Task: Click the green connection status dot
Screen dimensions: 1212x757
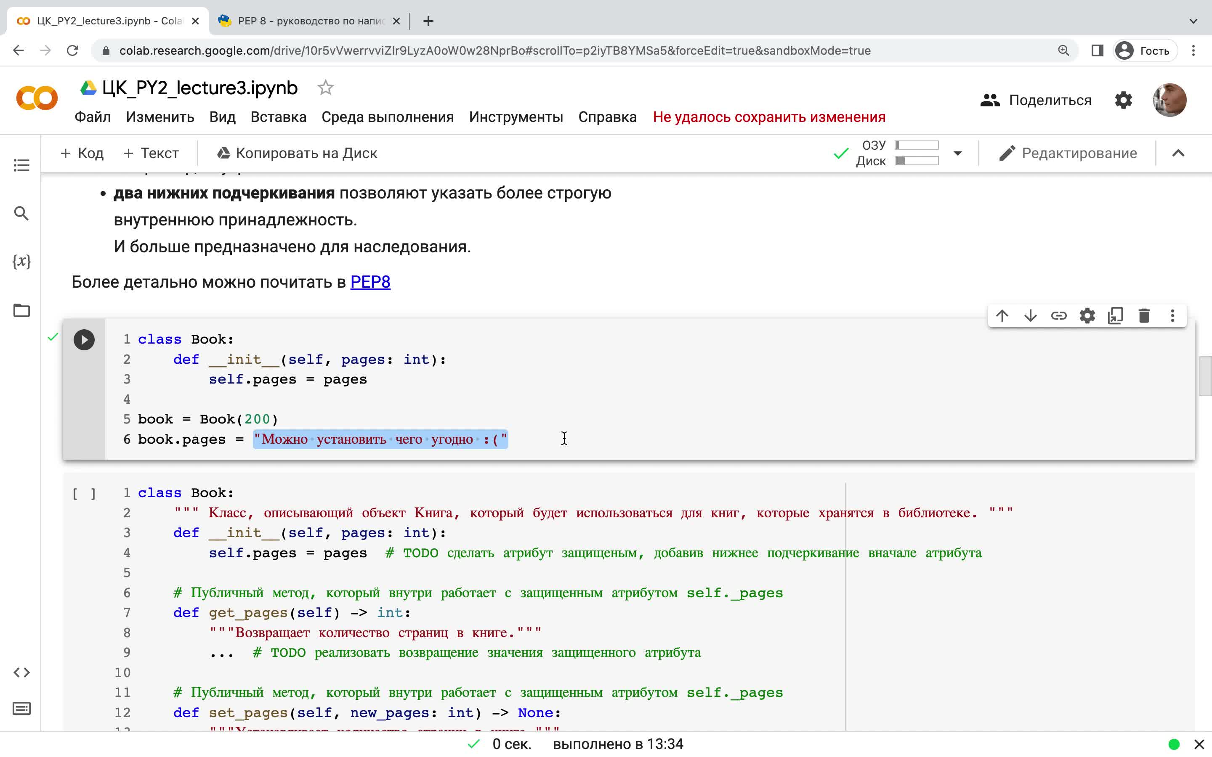Action: (x=1173, y=744)
